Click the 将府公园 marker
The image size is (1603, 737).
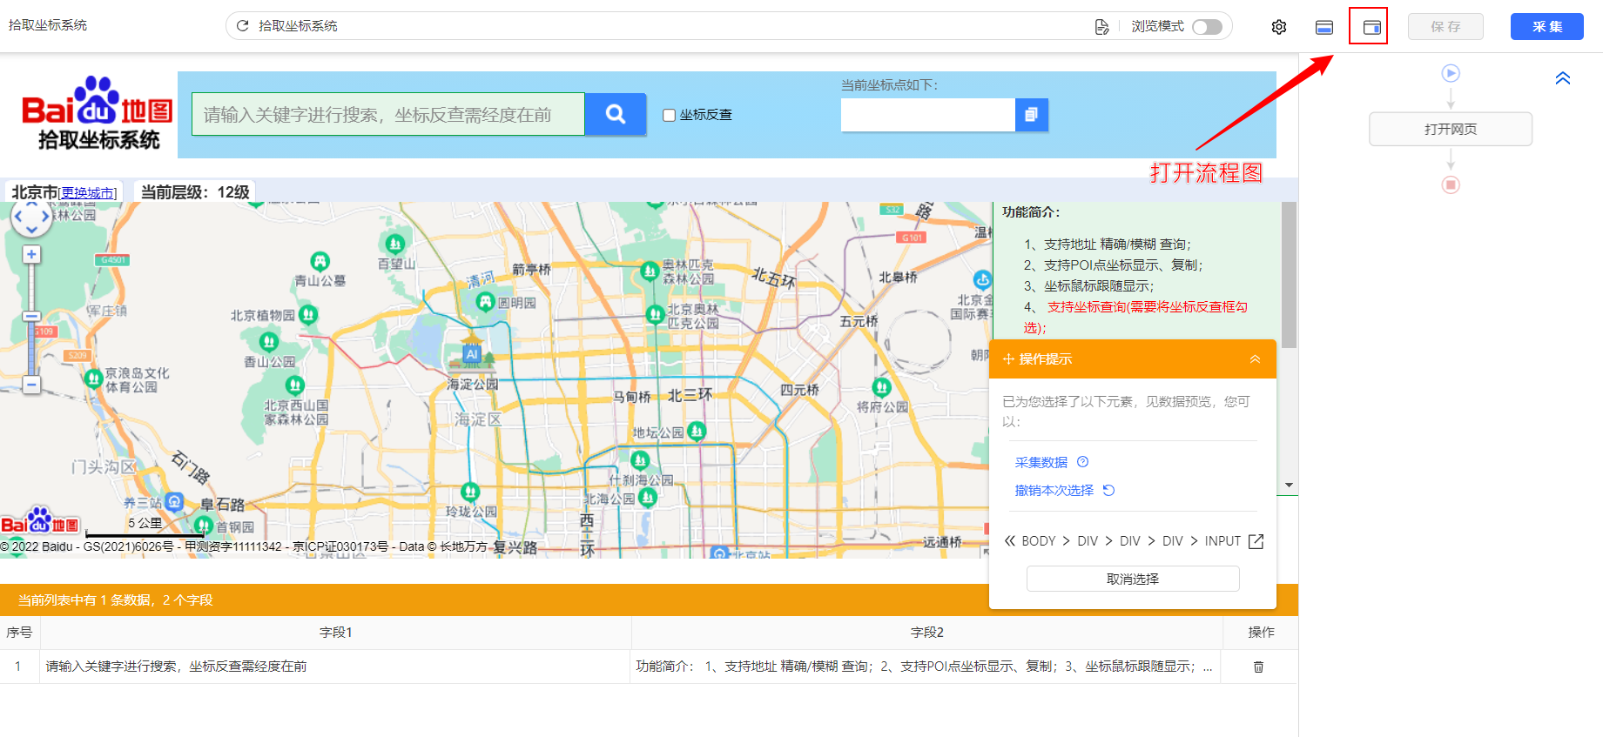click(x=882, y=387)
